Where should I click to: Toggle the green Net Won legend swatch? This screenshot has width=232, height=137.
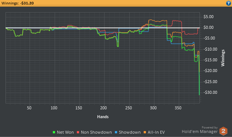pyautogui.click(x=54, y=132)
